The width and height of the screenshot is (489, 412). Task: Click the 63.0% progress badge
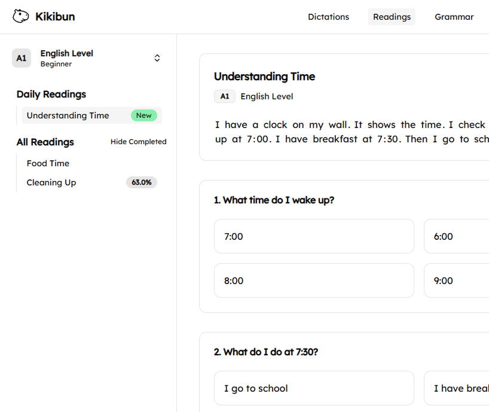click(141, 182)
